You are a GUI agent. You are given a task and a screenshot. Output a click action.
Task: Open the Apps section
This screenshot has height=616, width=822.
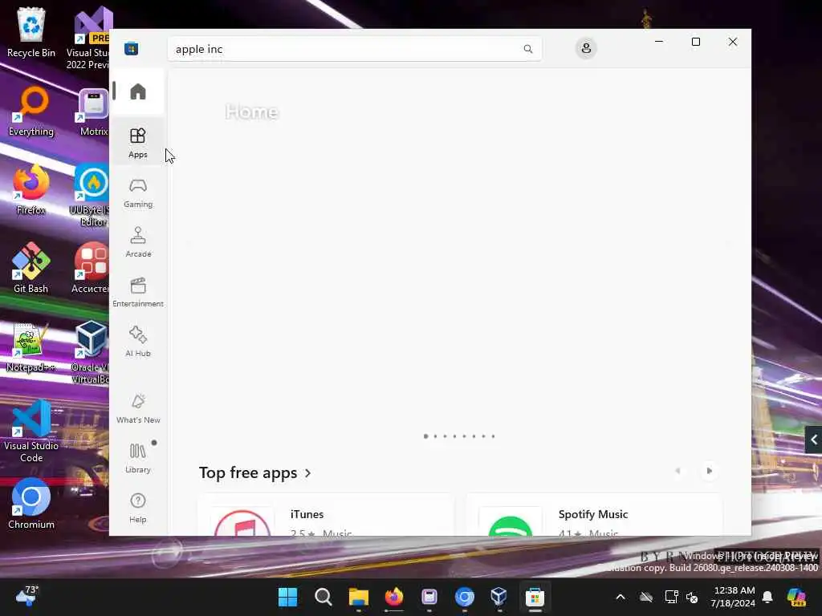click(x=138, y=143)
